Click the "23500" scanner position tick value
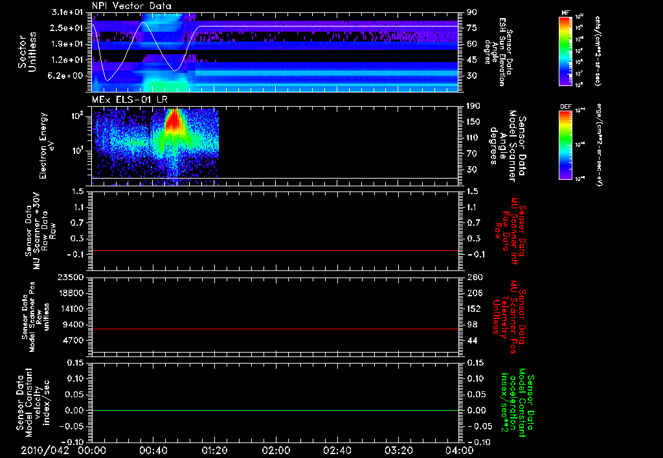The width and height of the screenshot is (663, 458). [x=71, y=278]
